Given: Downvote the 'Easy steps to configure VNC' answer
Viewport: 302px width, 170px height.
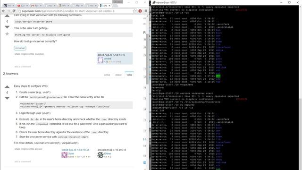Looking at the screenshot, I should [x=7, y=98].
